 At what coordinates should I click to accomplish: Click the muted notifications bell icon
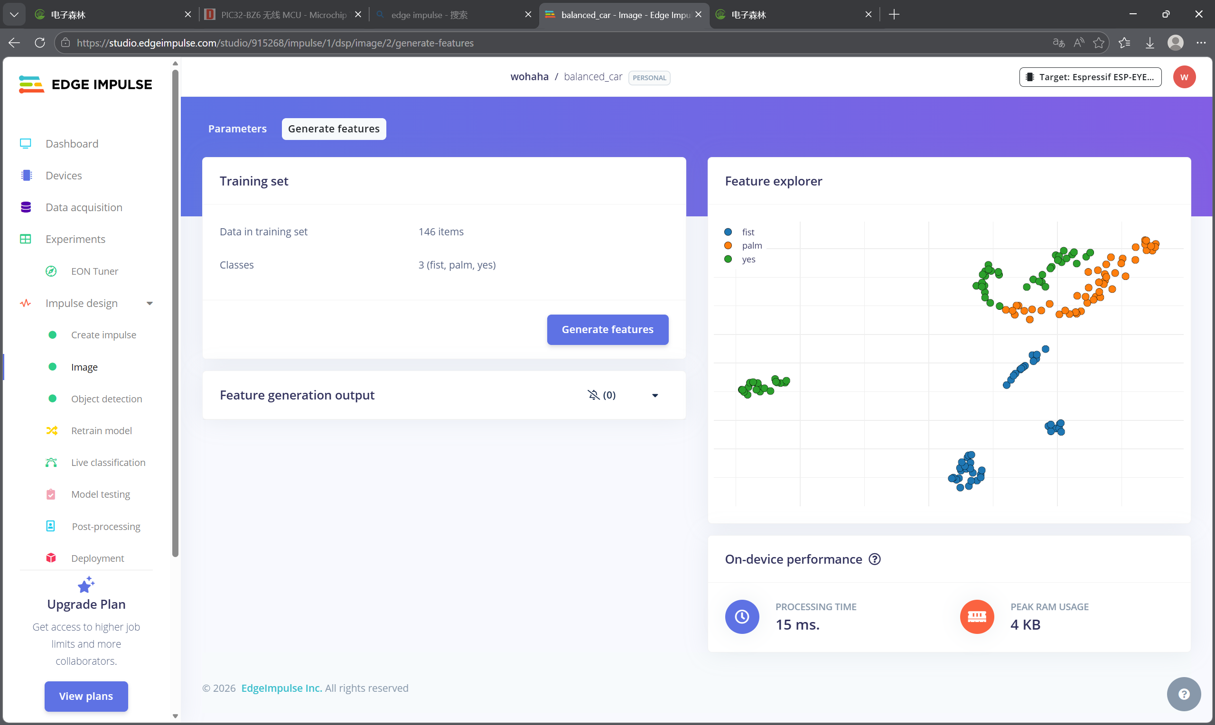(594, 395)
